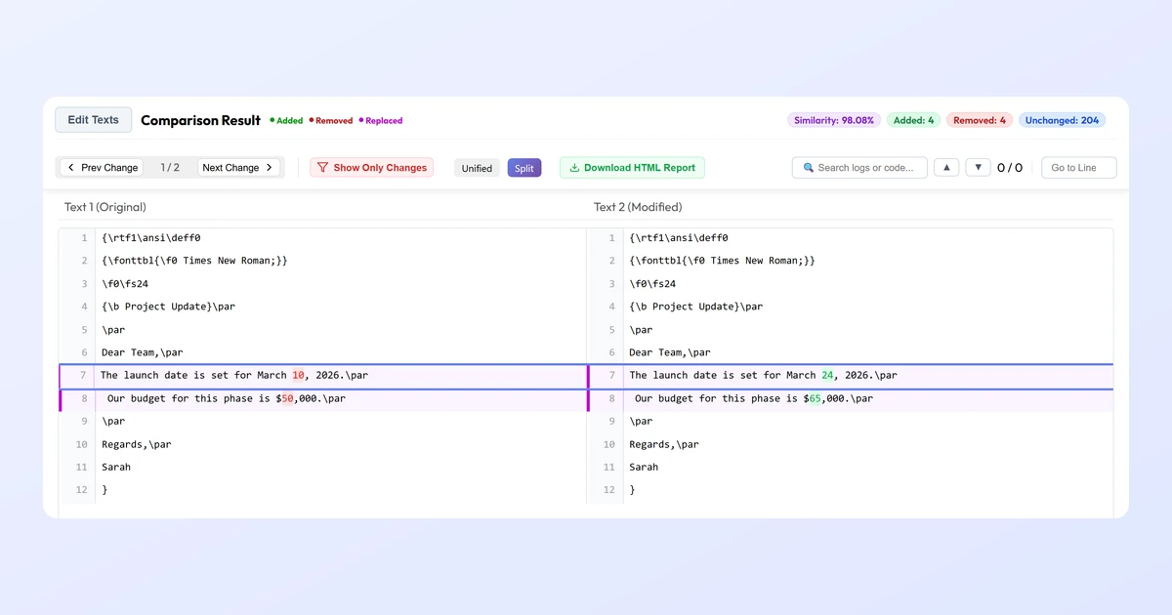Screen dimensions: 1172x615
Task: Click the highlighted 24 in modified text
Action: pos(828,375)
